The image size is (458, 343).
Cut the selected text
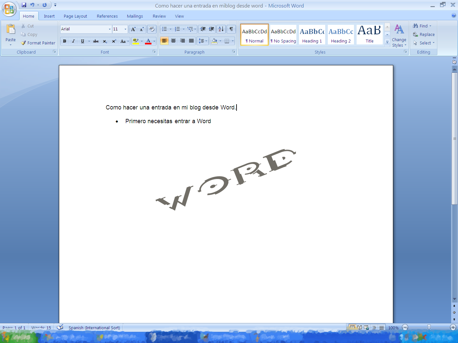click(27, 26)
